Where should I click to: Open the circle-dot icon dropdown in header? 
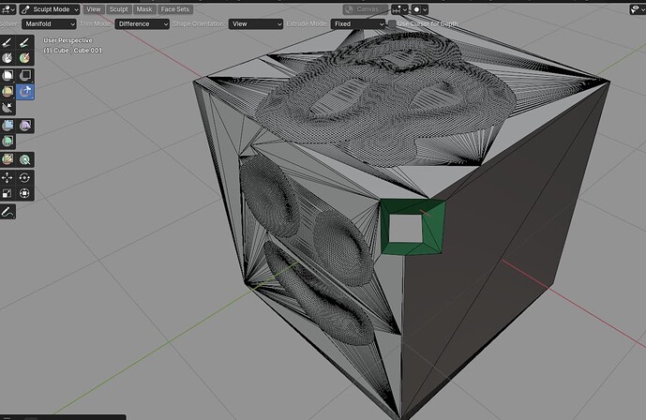pos(420,9)
